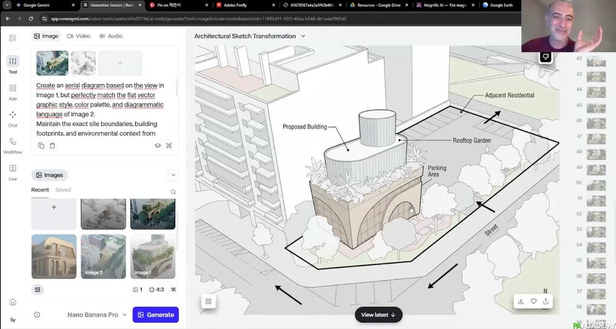Click the share icon on the image
The image size is (616, 329).
(546, 301)
